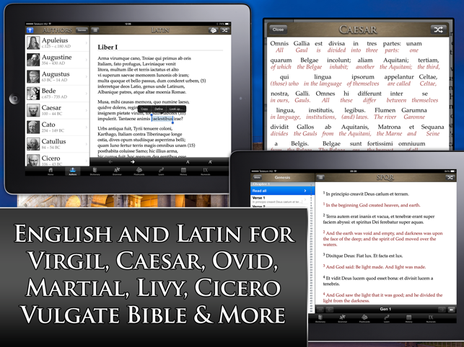Tap the shuffle icon in Latin header
This screenshot has height=347, width=464.
(225, 30)
